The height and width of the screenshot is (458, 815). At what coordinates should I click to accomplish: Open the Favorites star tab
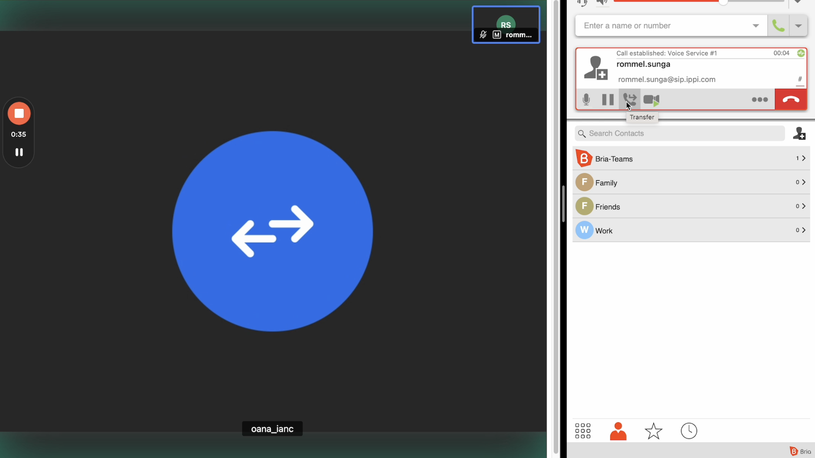point(653,431)
